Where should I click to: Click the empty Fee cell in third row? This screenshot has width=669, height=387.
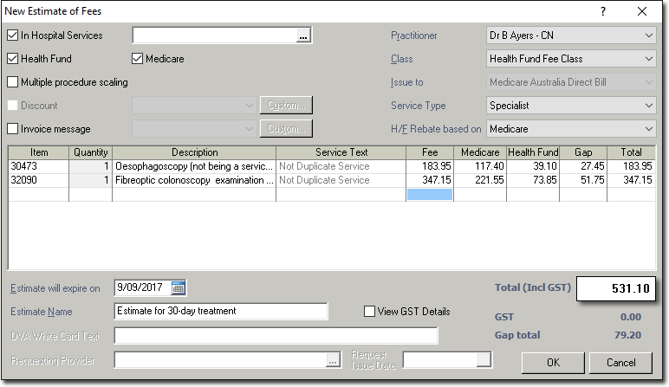point(430,194)
